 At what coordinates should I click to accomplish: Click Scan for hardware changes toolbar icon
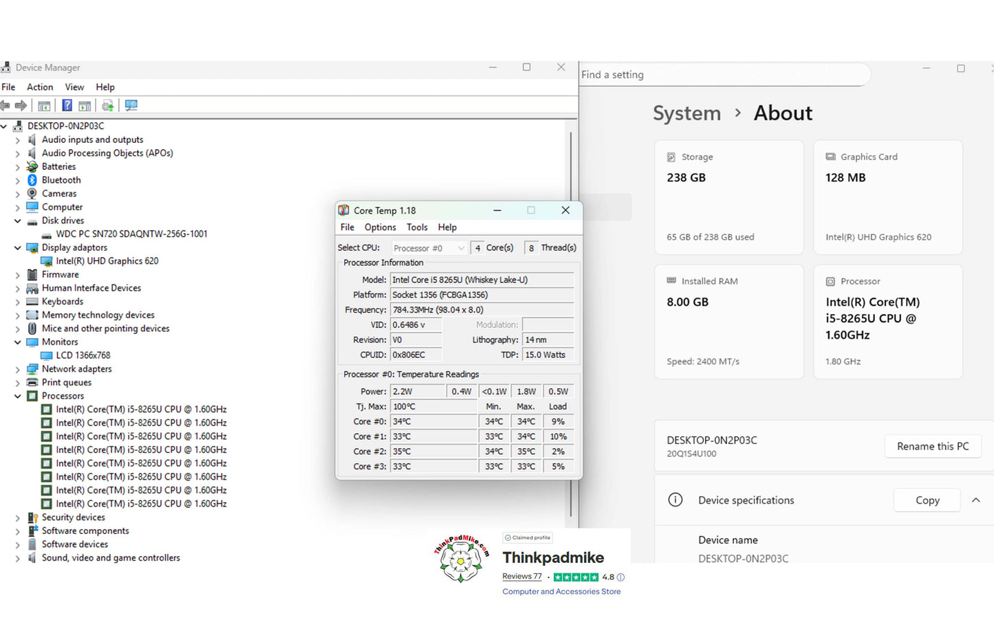(x=131, y=105)
